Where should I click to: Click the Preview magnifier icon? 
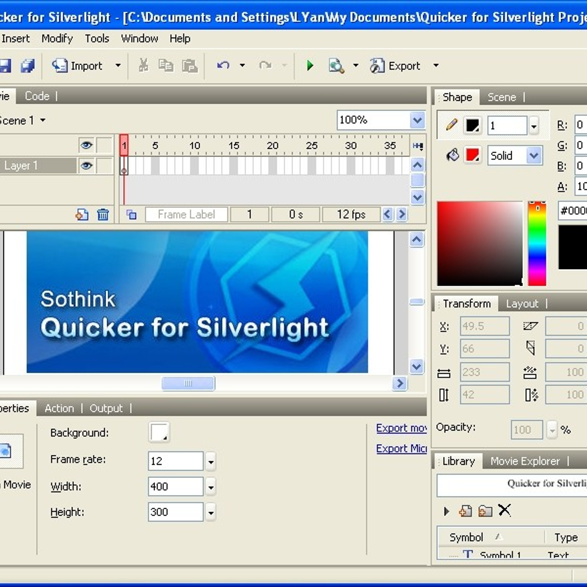point(337,66)
